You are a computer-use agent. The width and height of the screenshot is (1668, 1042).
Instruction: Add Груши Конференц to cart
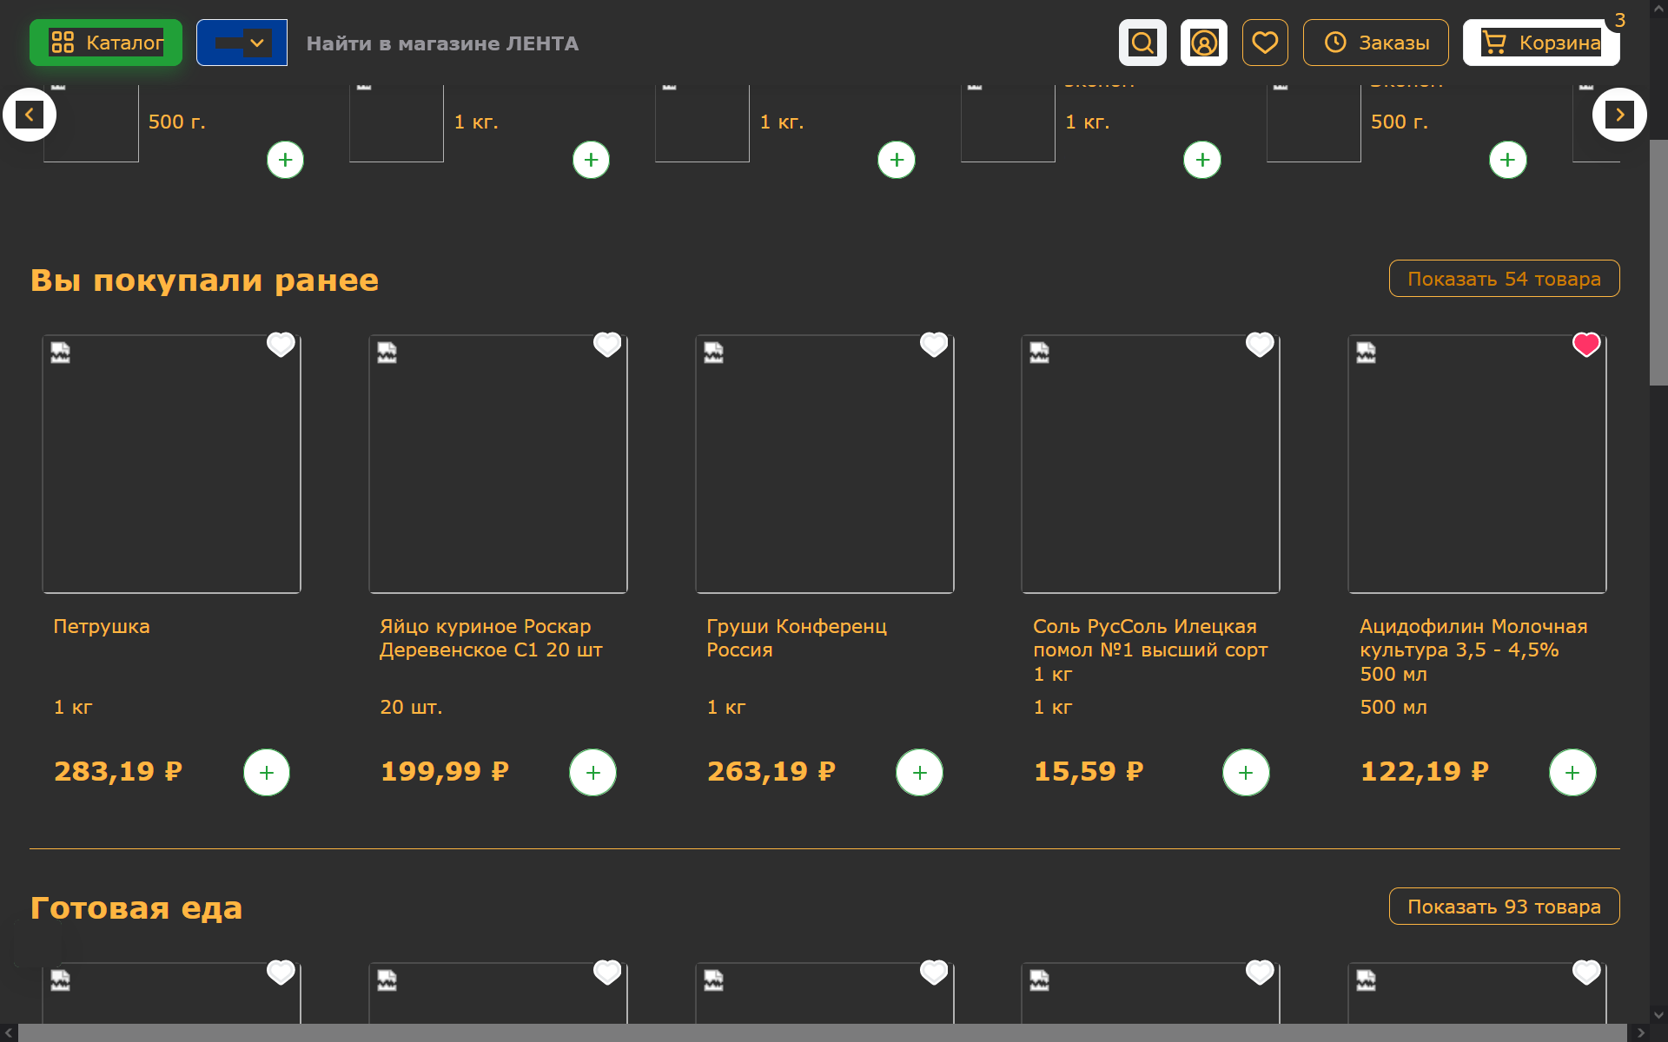tap(919, 772)
